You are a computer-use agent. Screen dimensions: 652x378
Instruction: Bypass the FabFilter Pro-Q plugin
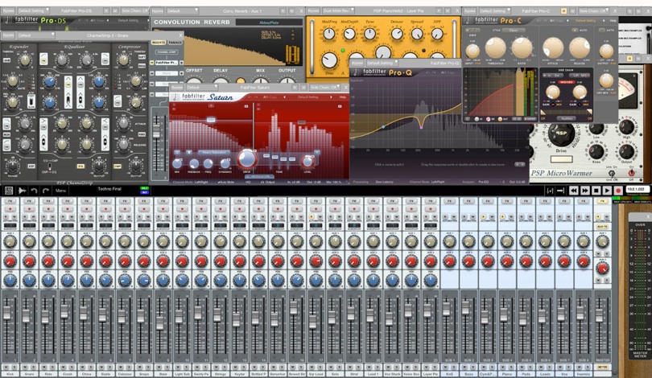357,64
